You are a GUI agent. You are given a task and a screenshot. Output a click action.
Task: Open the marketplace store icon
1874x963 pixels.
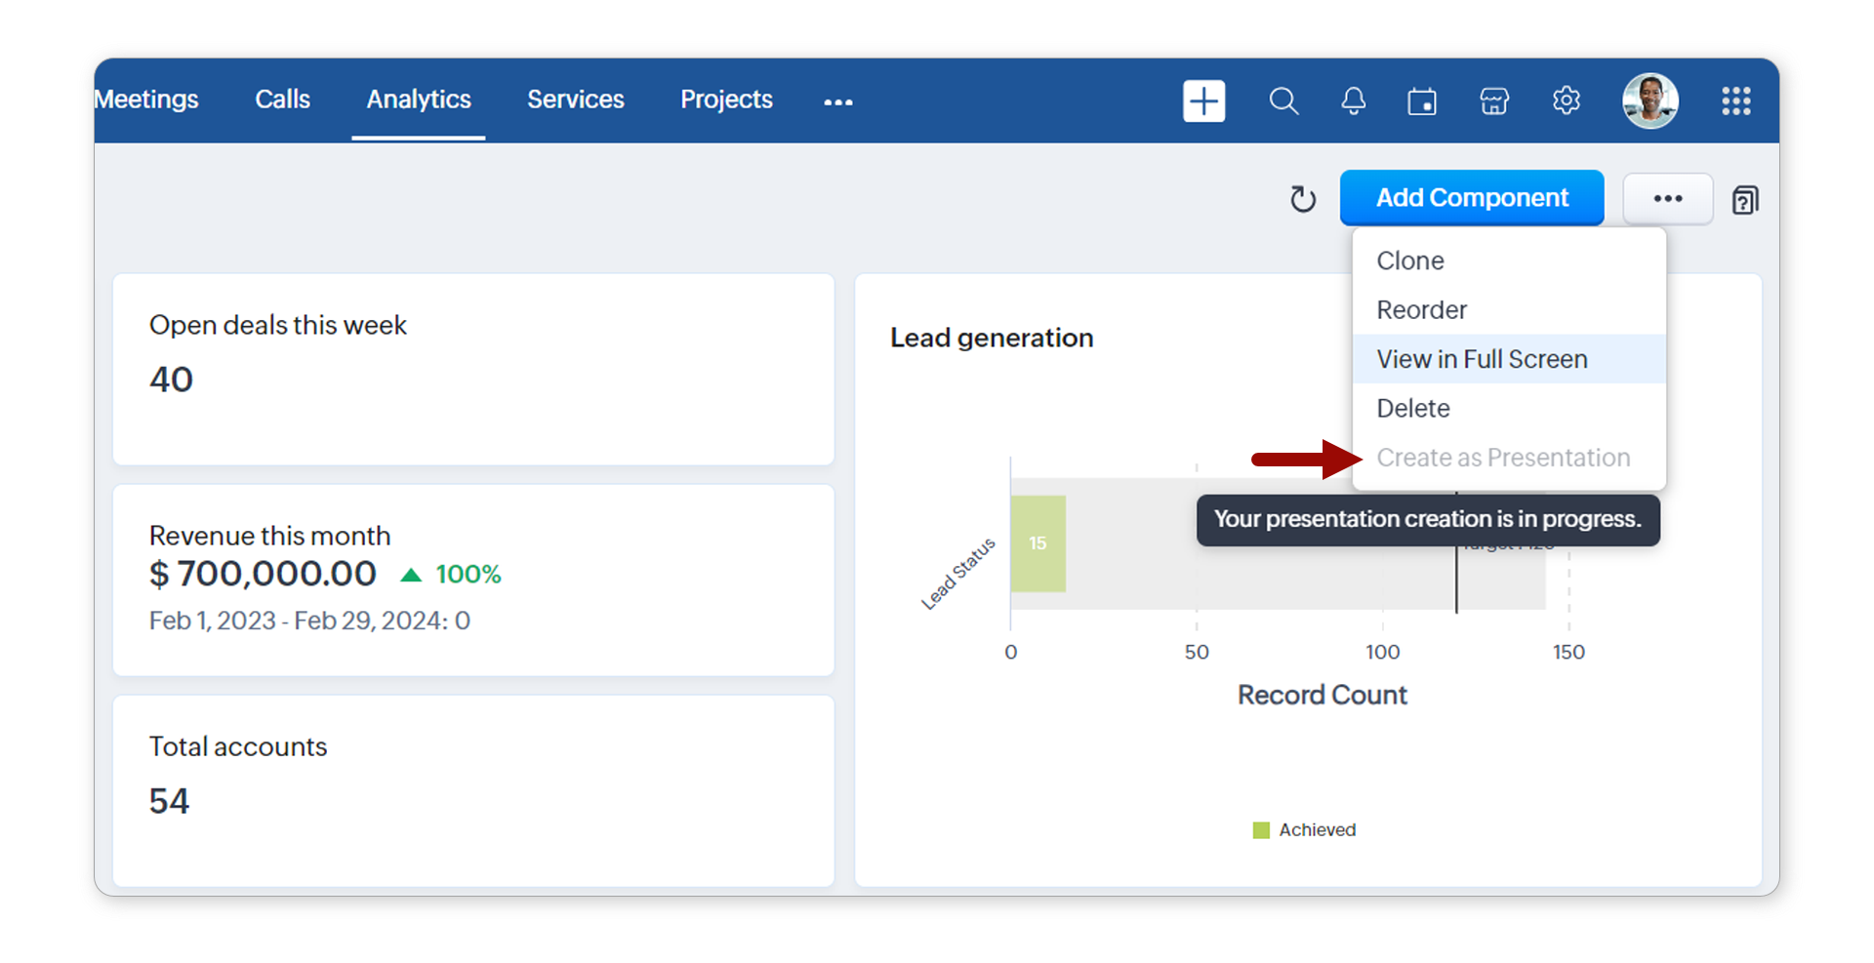[x=1494, y=100]
